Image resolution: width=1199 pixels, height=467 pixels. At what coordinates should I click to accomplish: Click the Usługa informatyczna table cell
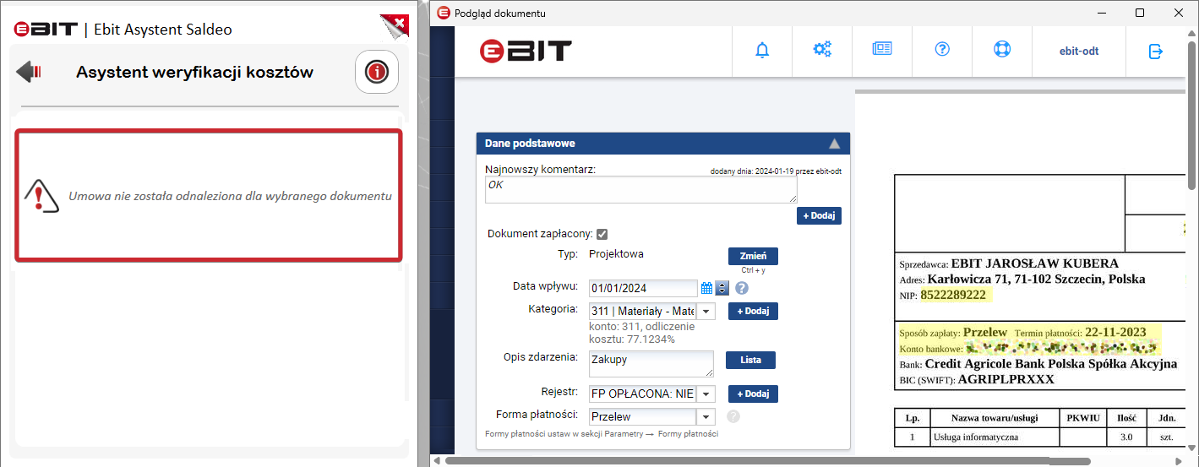click(994, 437)
